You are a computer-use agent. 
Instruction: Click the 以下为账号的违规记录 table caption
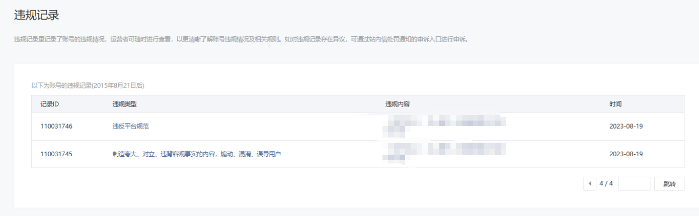coord(88,86)
